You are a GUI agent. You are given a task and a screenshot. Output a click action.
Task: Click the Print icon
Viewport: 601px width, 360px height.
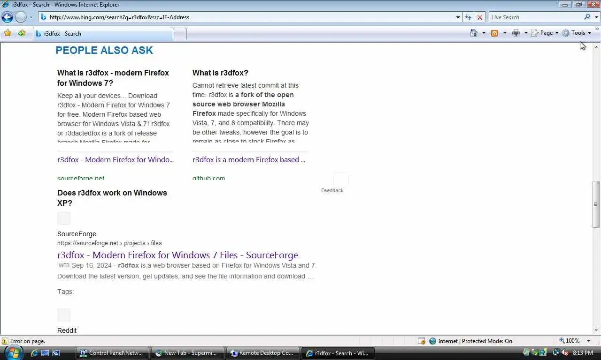516,33
